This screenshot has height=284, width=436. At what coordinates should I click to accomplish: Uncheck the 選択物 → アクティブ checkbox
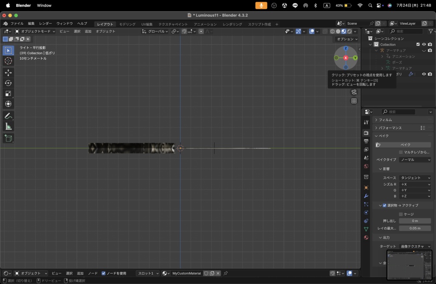pos(384,206)
